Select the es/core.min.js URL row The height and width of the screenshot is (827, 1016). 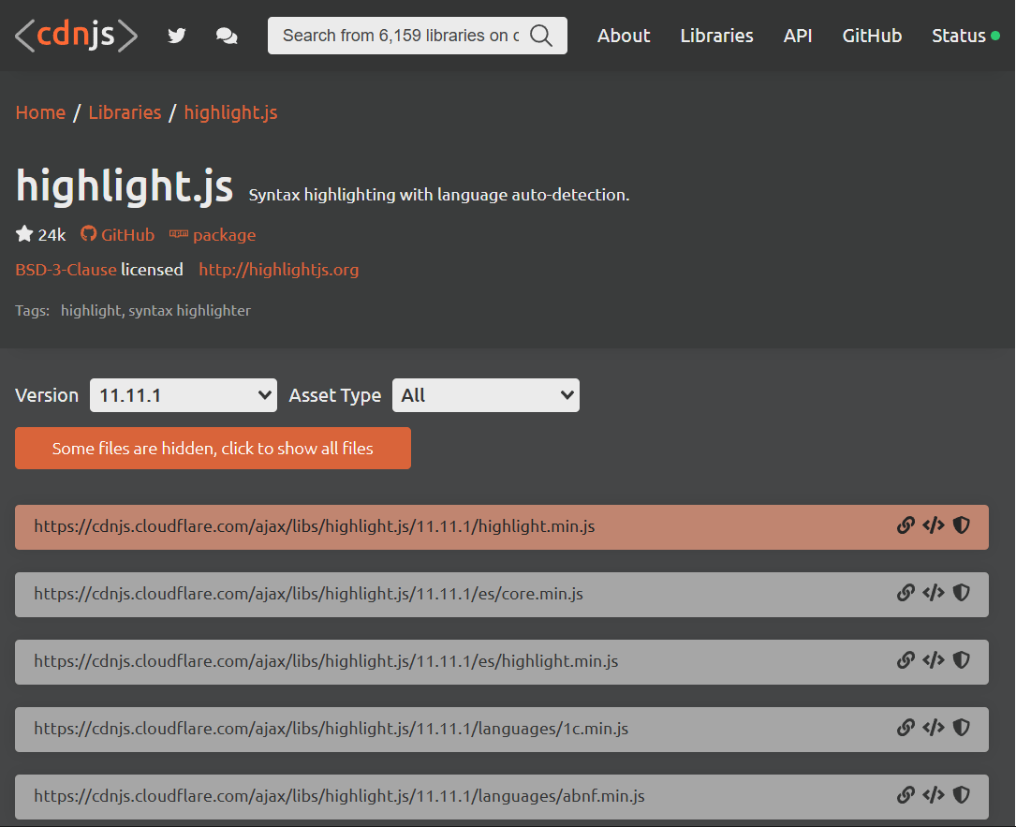(502, 595)
